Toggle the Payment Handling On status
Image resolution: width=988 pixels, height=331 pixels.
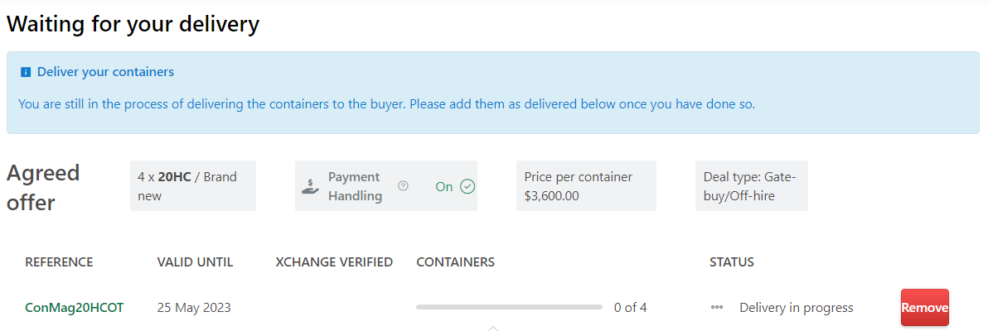pyautogui.click(x=444, y=186)
